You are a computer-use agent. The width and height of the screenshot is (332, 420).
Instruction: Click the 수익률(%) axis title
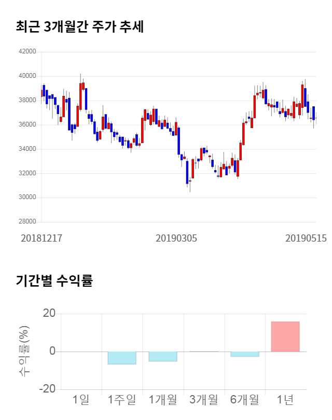(x=23, y=351)
